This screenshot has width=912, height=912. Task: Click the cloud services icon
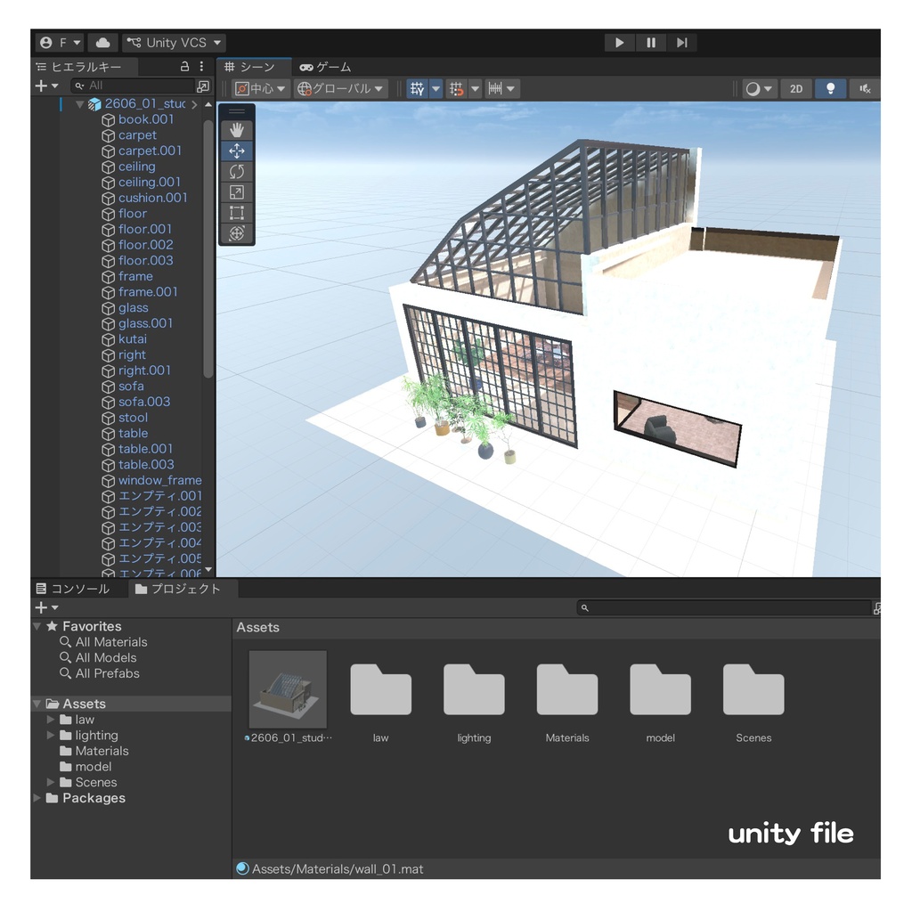click(x=103, y=43)
